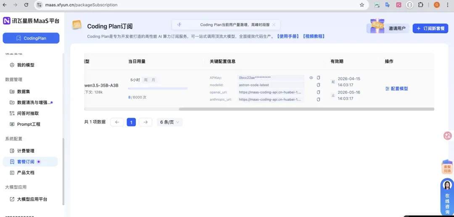Click the pink translation extension icon
The height and width of the screenshot is (217, 454).
(x=399, y=5)
